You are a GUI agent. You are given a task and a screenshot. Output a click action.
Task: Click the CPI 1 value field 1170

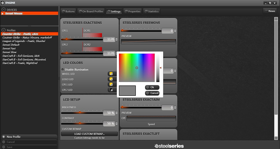109,39
